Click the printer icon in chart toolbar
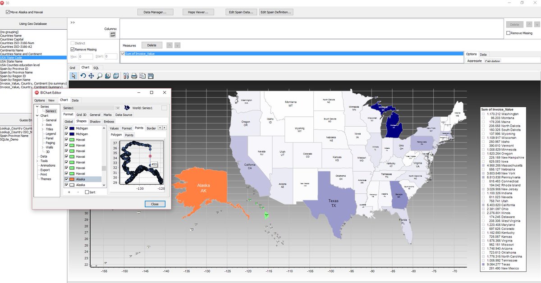This screenshot has height=283, width=541. [134, 76]
